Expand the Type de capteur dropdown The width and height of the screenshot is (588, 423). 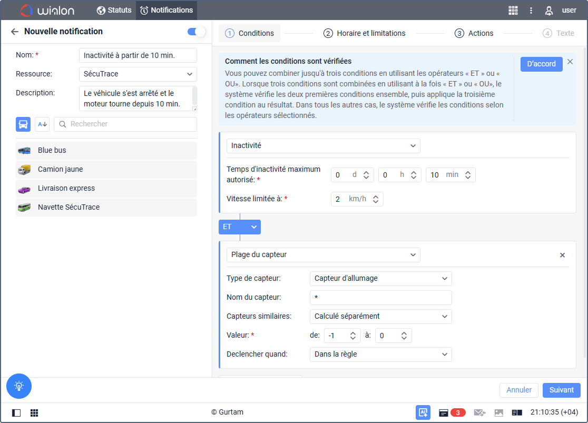(380, 279)
